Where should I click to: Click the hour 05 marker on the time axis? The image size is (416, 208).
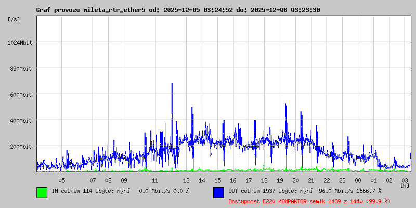click(x=61, y=180)
